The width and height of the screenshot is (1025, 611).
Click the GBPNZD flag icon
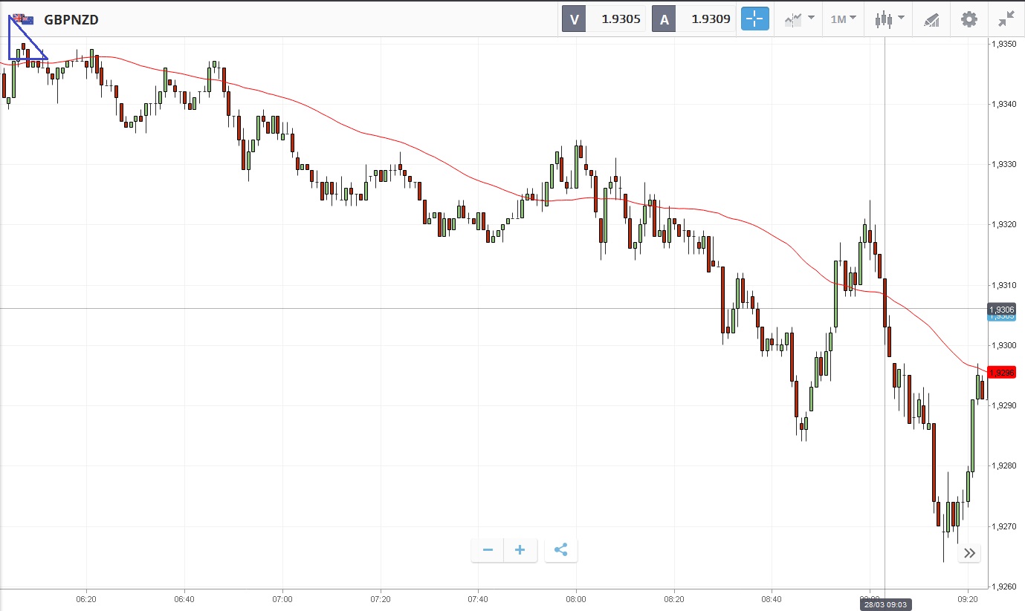pos(23,20)
